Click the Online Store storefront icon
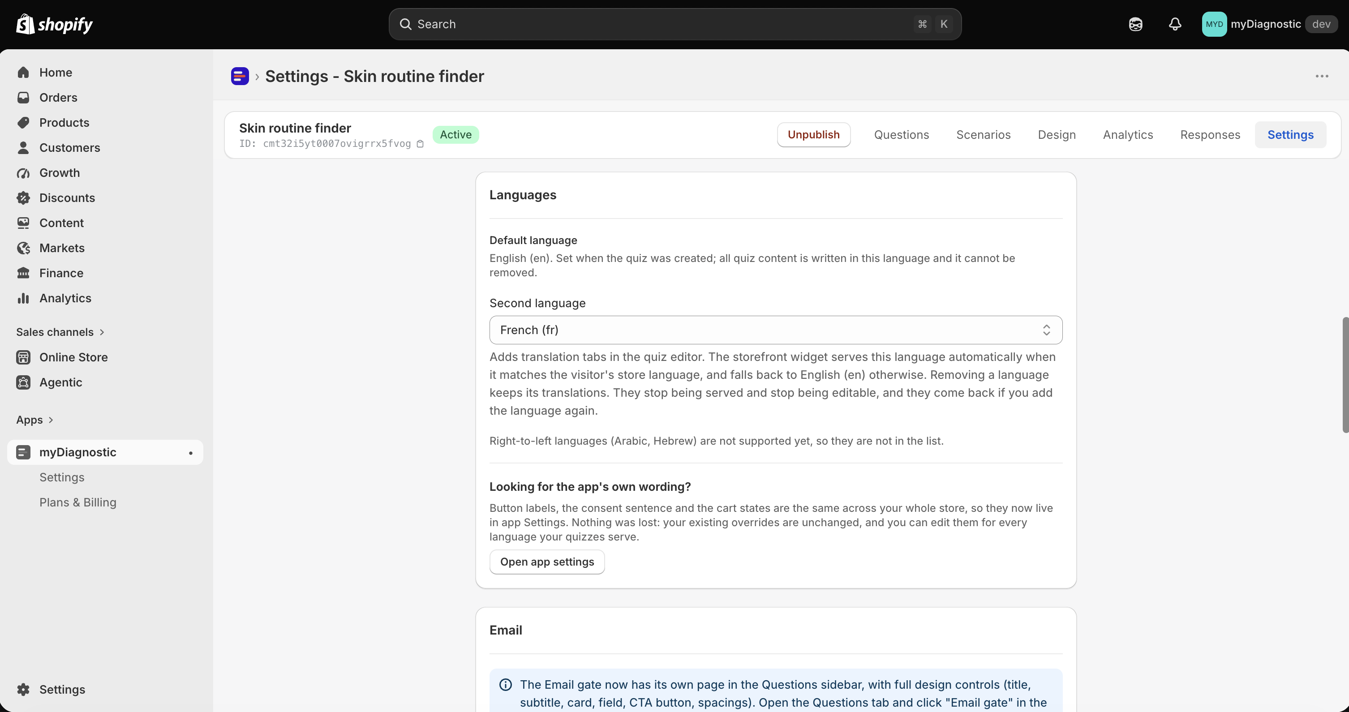This screenshot has width=1349, height=712. click(23, 357)
